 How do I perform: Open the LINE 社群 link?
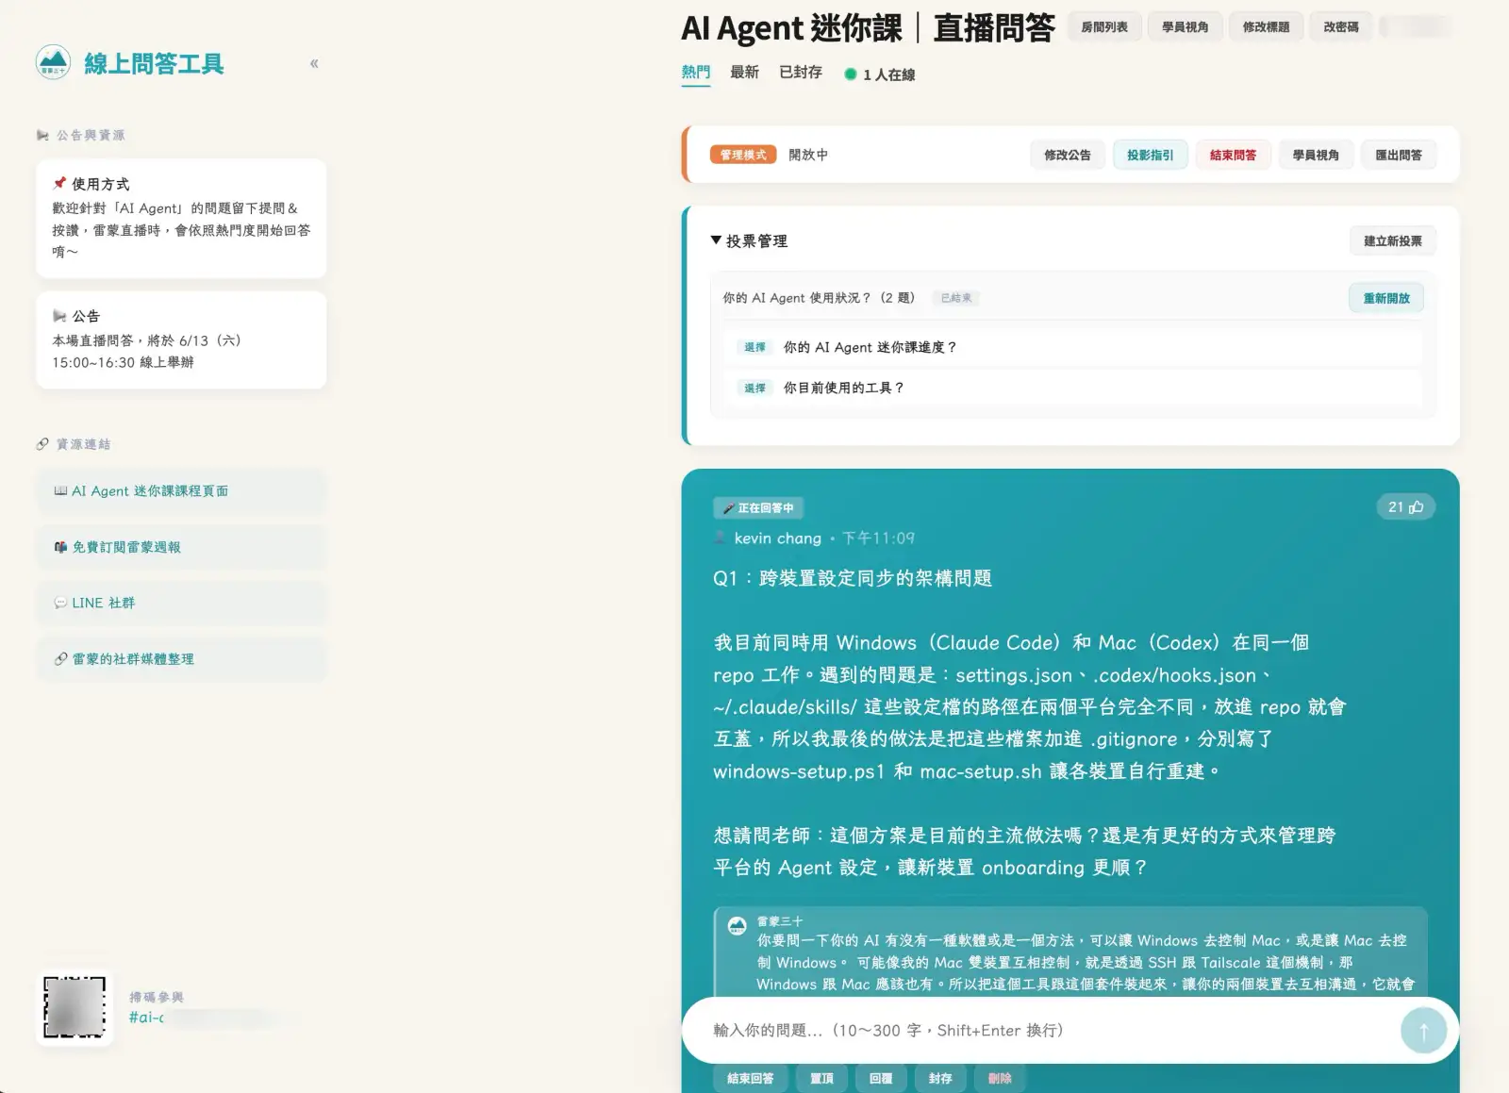coord(181,603)
